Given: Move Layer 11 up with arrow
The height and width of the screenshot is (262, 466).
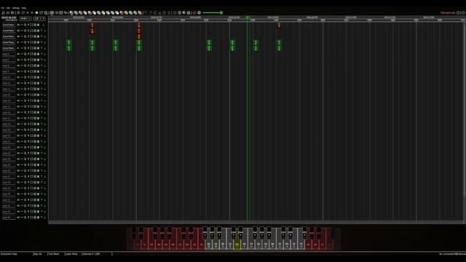Looking at the screenshot, I should coord(42,83).
